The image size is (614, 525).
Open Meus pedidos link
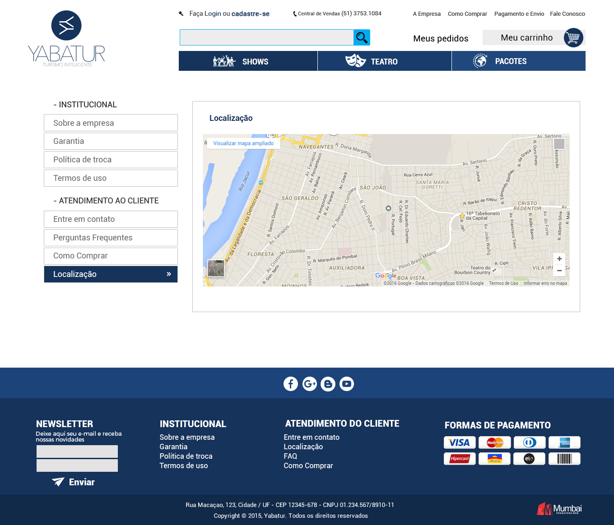point(441,39)
